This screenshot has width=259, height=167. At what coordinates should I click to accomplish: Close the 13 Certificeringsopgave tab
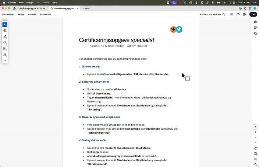[78, 8]
